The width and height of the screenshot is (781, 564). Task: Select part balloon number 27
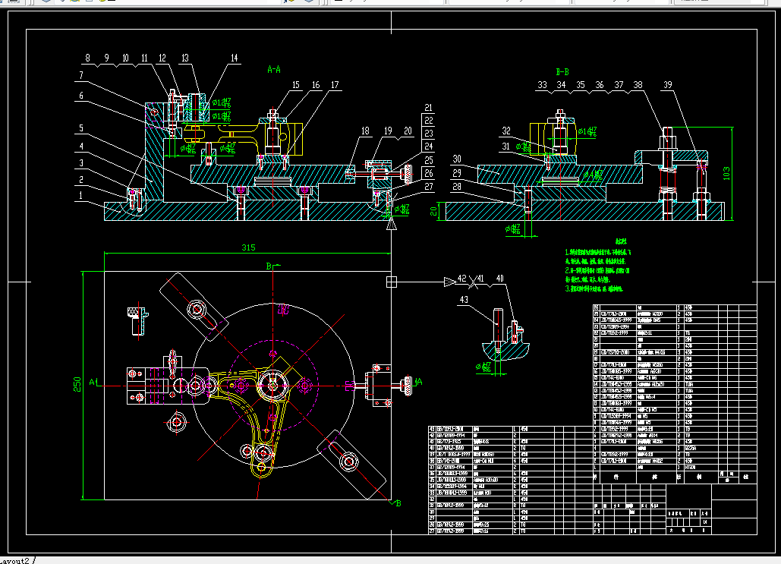click(x=428, y=186)
